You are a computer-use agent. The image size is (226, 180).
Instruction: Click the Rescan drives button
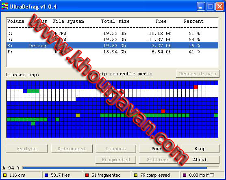(198, 74)
